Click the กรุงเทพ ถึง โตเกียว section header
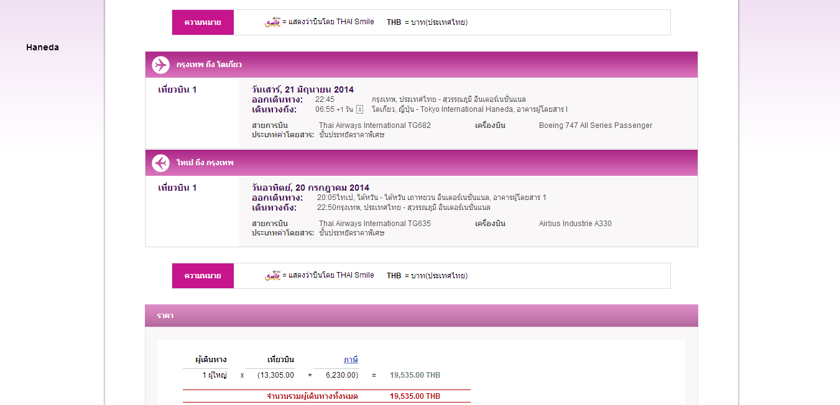840x405 pixels. coord(422,65)
